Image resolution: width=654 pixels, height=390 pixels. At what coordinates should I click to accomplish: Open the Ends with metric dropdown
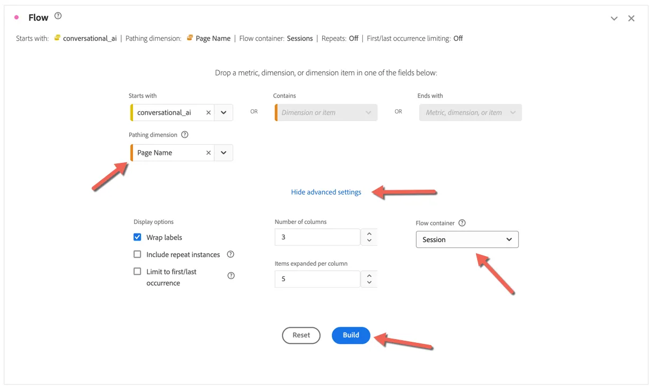(470, 112)
